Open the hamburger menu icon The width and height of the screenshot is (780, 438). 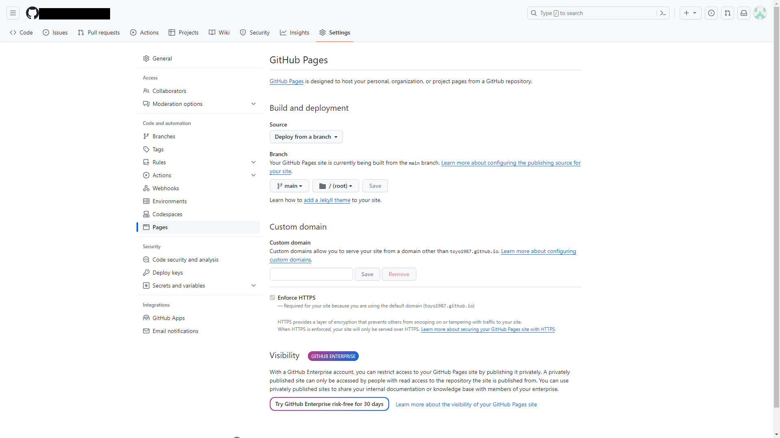click(13, 13)
